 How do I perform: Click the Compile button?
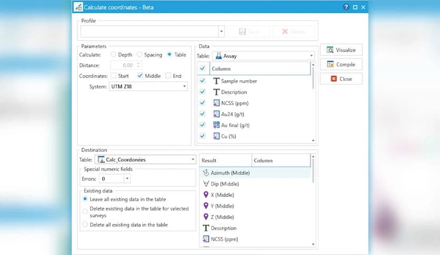[341, 64]
